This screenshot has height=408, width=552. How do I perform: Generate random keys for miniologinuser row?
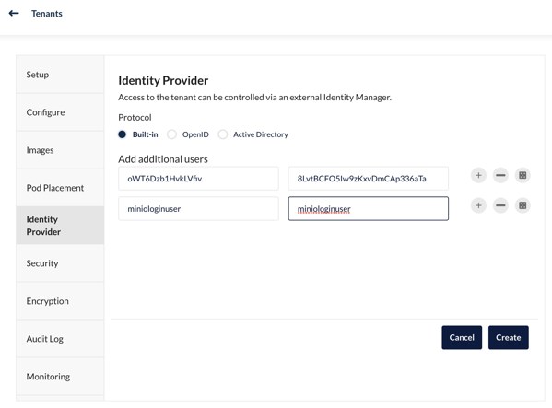pos(523,205)
